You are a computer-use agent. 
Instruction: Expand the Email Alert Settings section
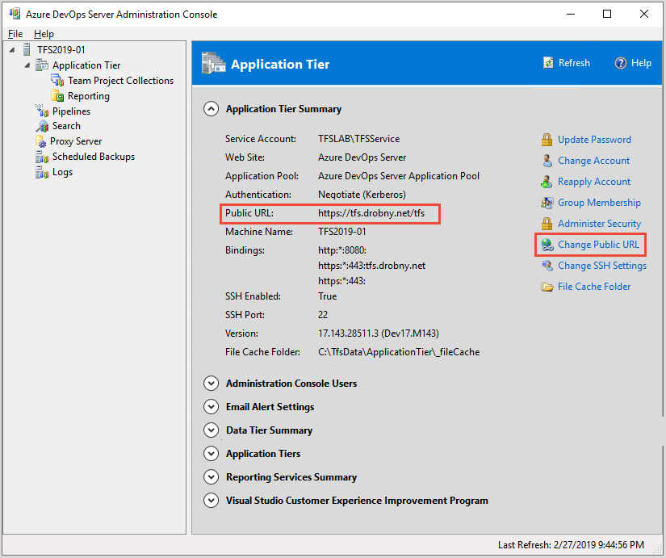(x=211, y=406)
